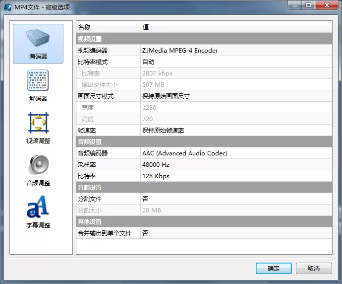Select the 画面尺寸模式 row label
This screenshot has width=342, height=284.
96,96
